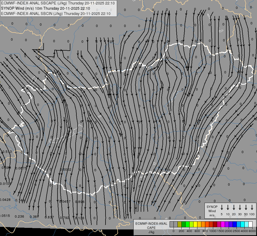The width and height of the screenshot is (257, 236).
Task: Select the pure blue CAPE legend swatch
Action: pyautogui.click(x=234, y=224)
